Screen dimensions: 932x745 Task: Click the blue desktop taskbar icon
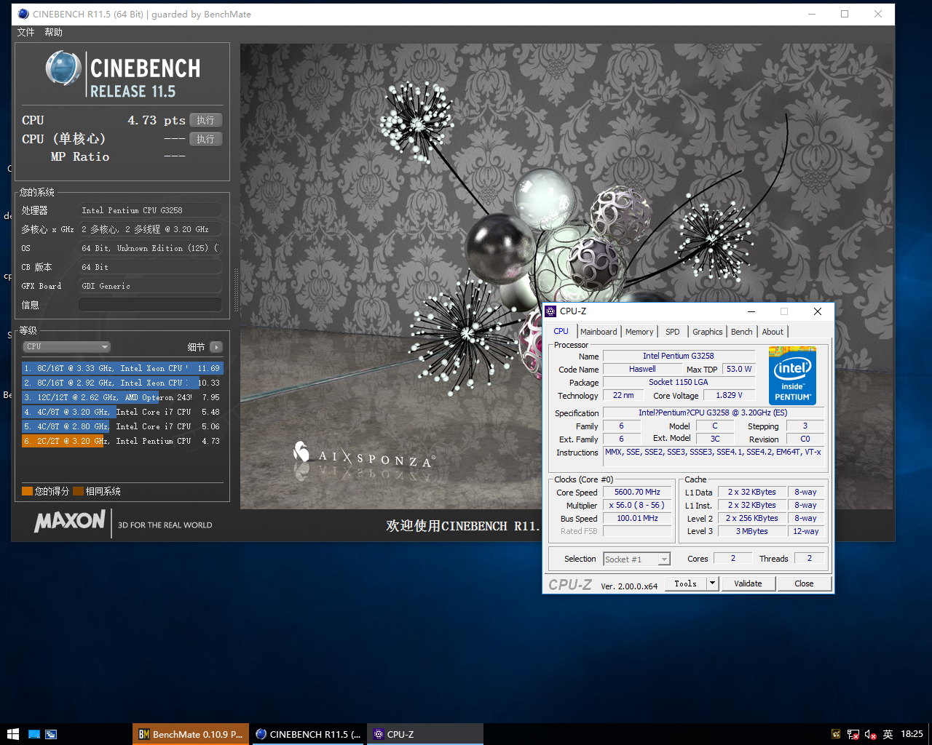34,734
